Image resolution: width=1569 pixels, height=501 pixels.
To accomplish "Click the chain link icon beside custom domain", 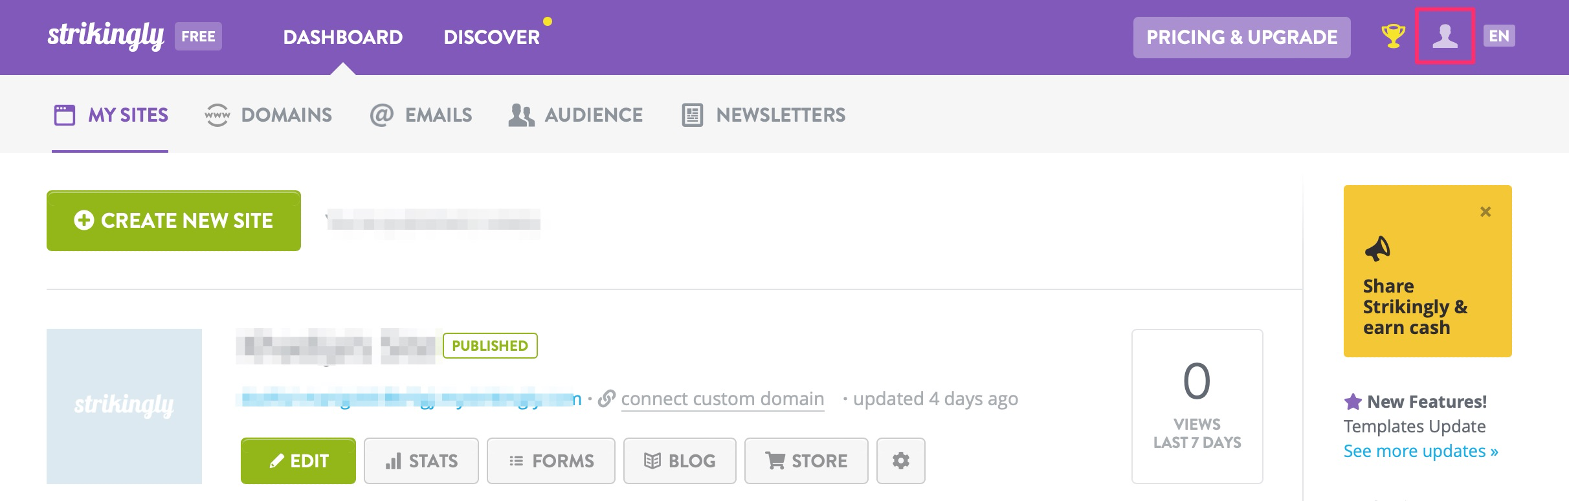I will point(606,399).
